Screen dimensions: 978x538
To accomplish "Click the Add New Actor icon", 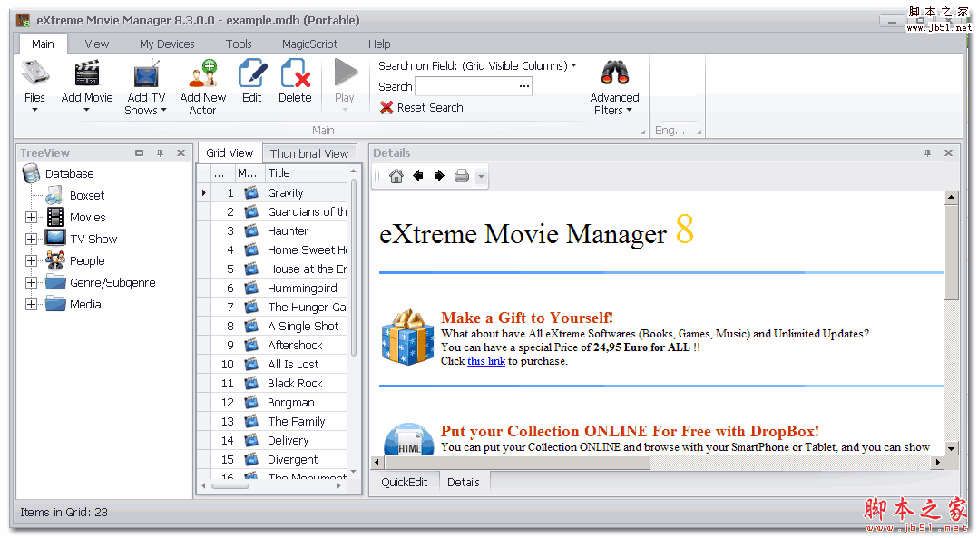I will 202,73.
